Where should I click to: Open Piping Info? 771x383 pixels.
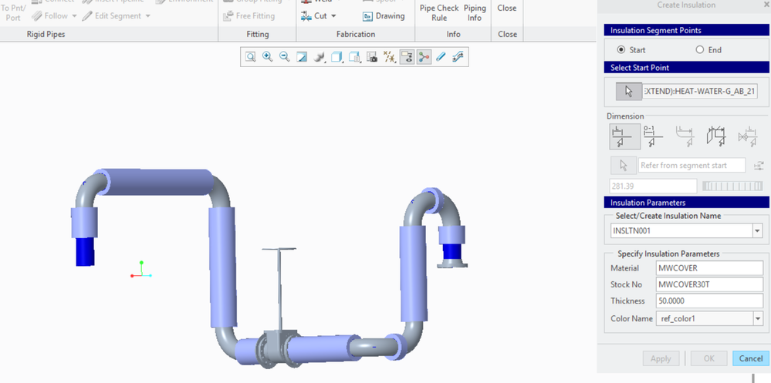click(475, 12)
